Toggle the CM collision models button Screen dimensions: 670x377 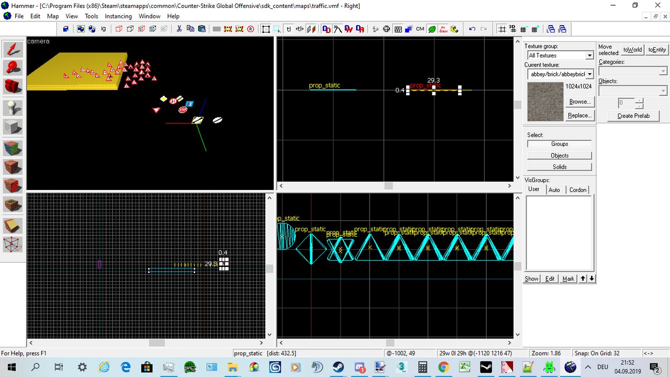click(x=420, y=29)
